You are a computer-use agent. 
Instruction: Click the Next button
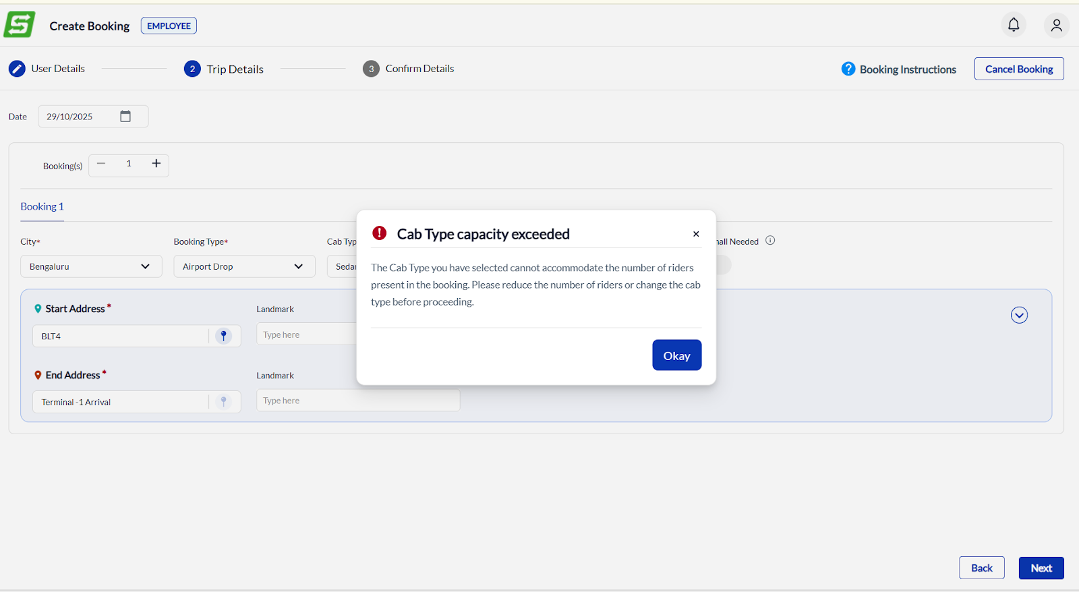tap(1041, 568)
